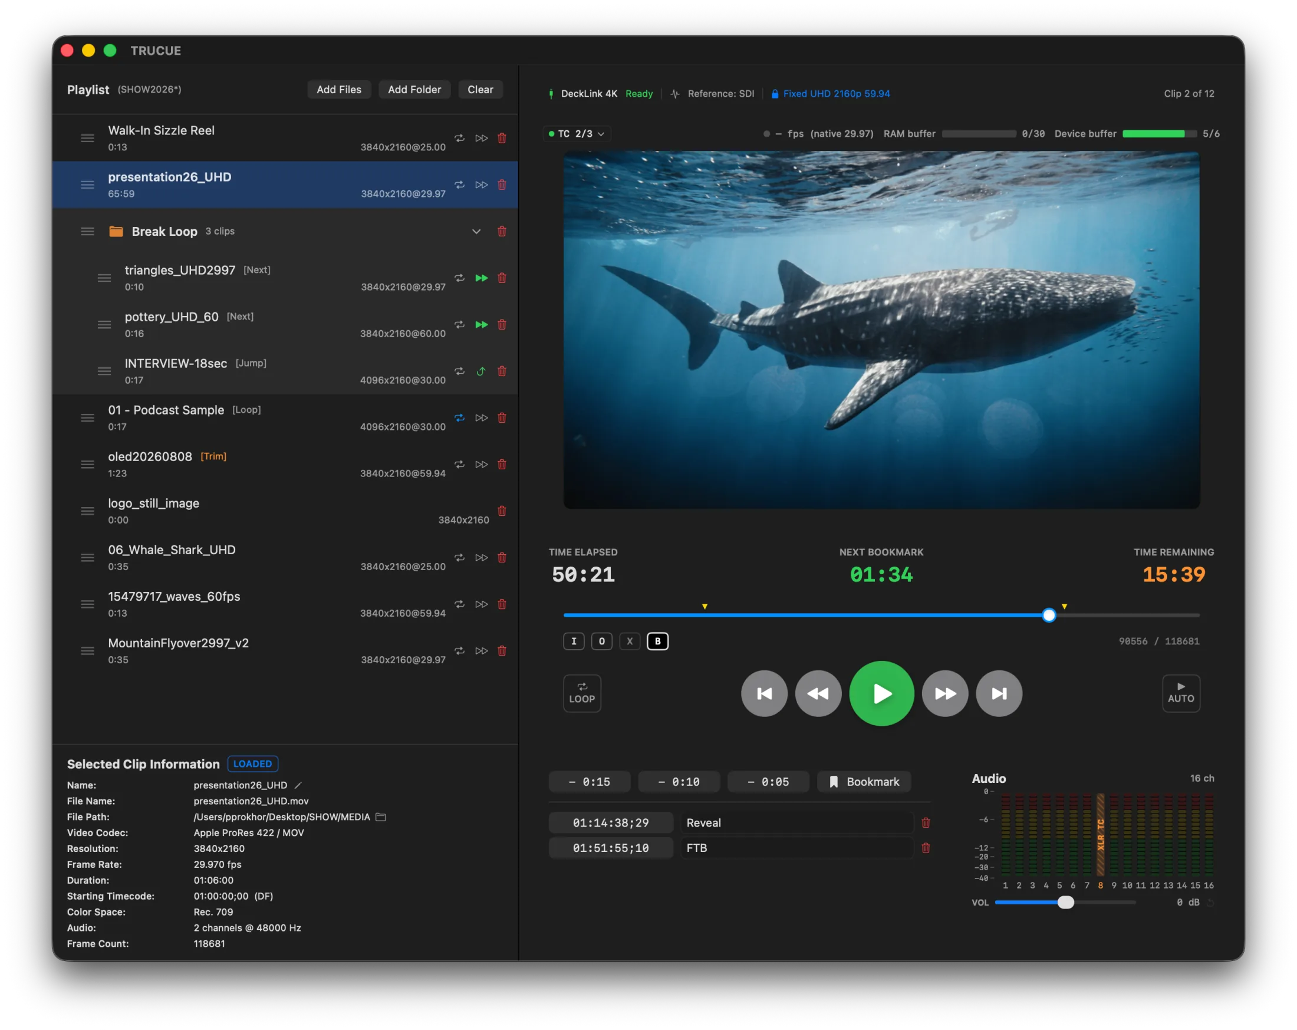Delete the MountainFlyover2997_v2 clip
The image size is (1297, 1030).
pos(502,651)
